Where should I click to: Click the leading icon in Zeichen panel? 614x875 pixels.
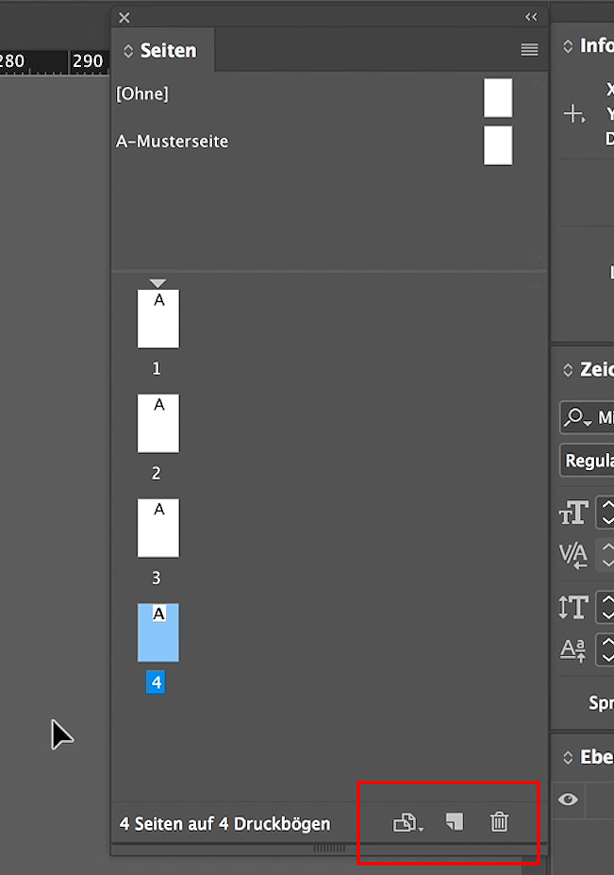coord(573,607)
